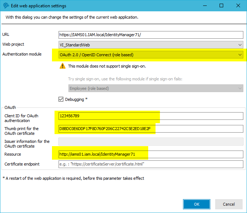
Task: Focus the Certificate endpoint input field
Action: (x=151, y=164)
